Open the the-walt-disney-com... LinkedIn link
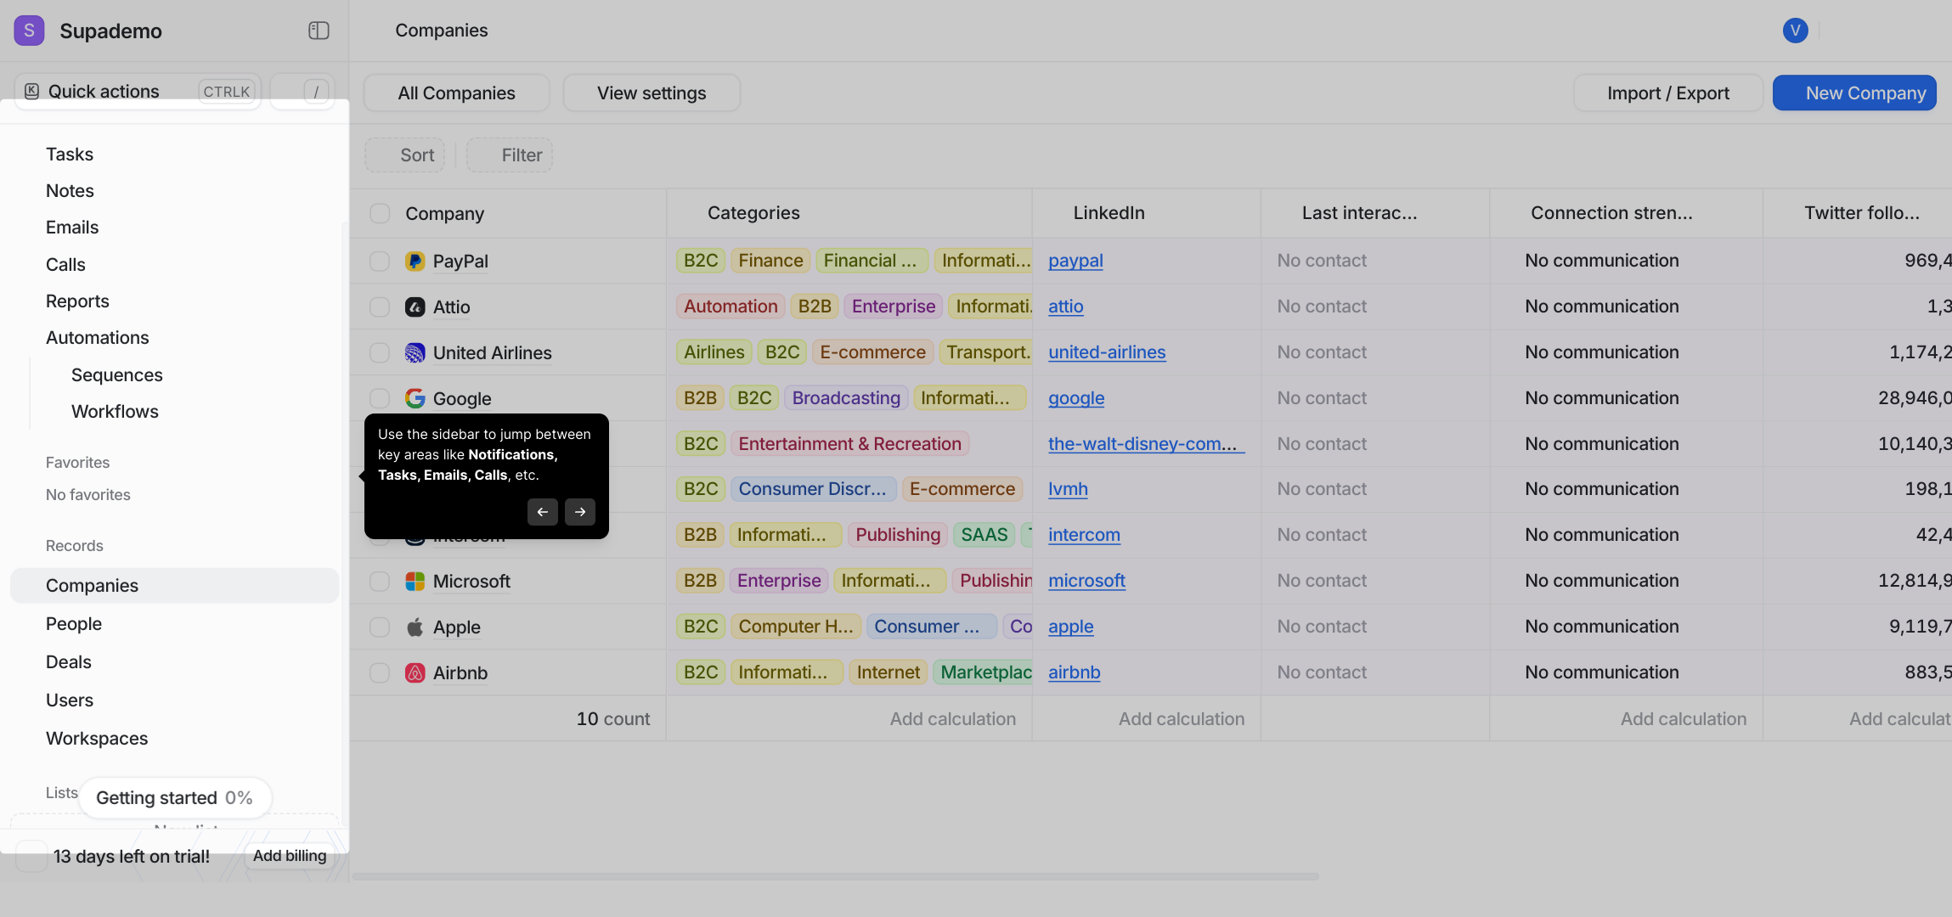Screen dimensions: 1952x917 pos(1146,444)
